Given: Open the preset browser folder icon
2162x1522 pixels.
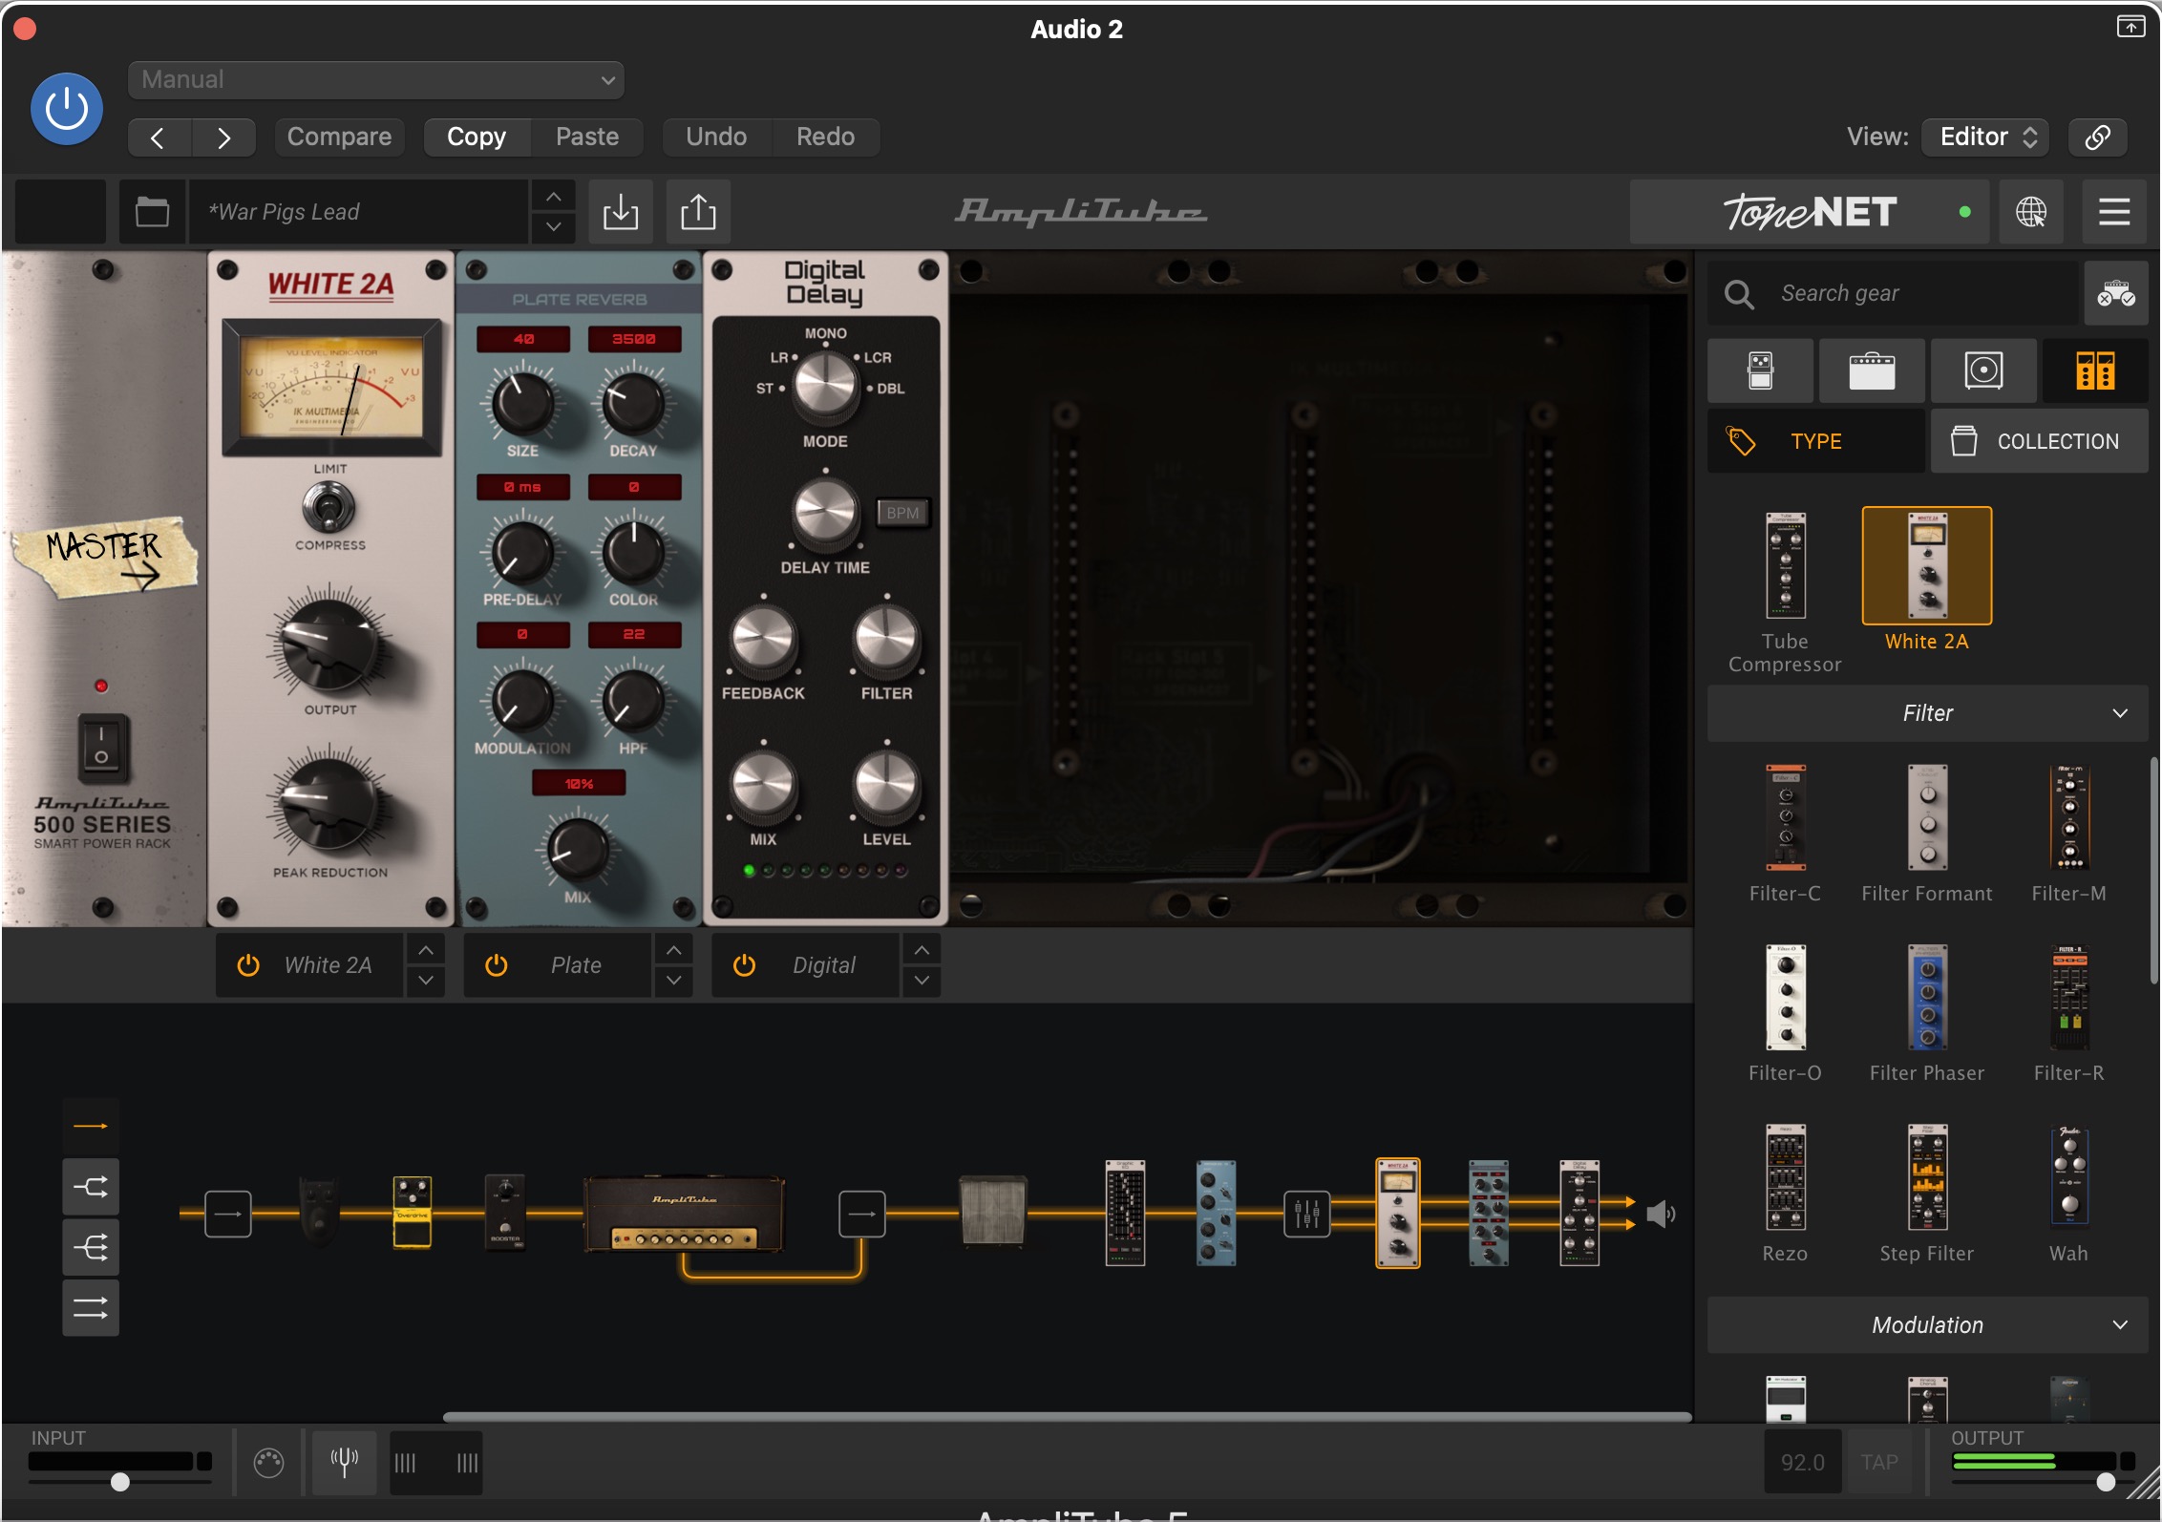Looking at the screenshot, I should (152, 211).
